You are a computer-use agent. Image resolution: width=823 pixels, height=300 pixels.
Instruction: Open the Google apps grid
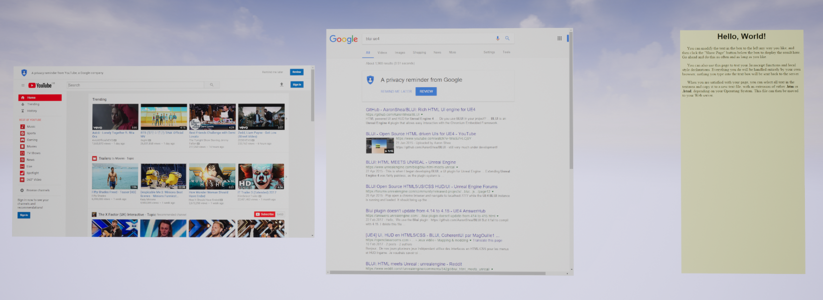(560, 38)
